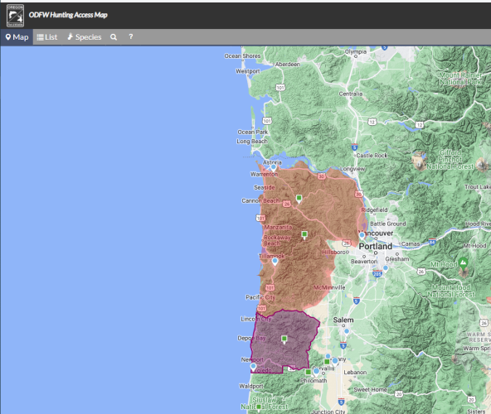The height and width of the screenshot is (414, 491).
Task: Click the search magnifier icon
Action: tap(114, 37)
